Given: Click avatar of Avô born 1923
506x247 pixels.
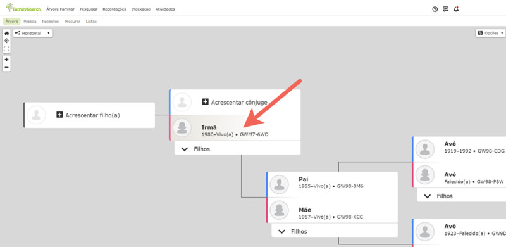Looking at the screenshot, I should (x=424, y=231).
